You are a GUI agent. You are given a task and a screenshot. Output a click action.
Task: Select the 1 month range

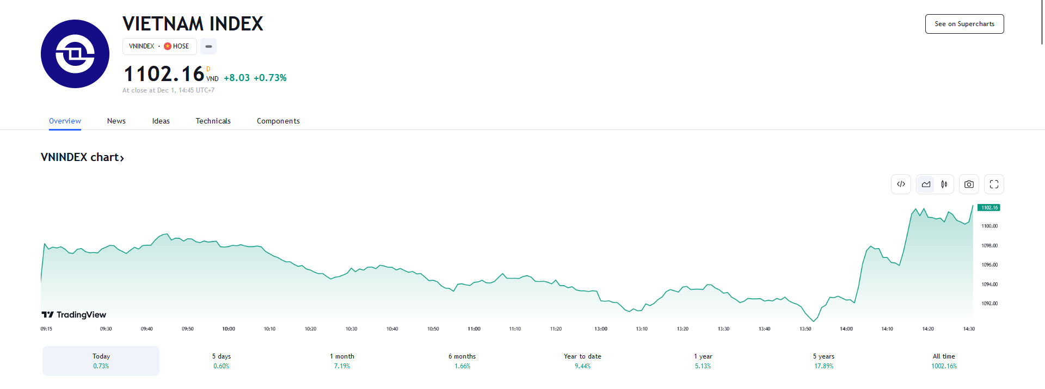(342, 361)
